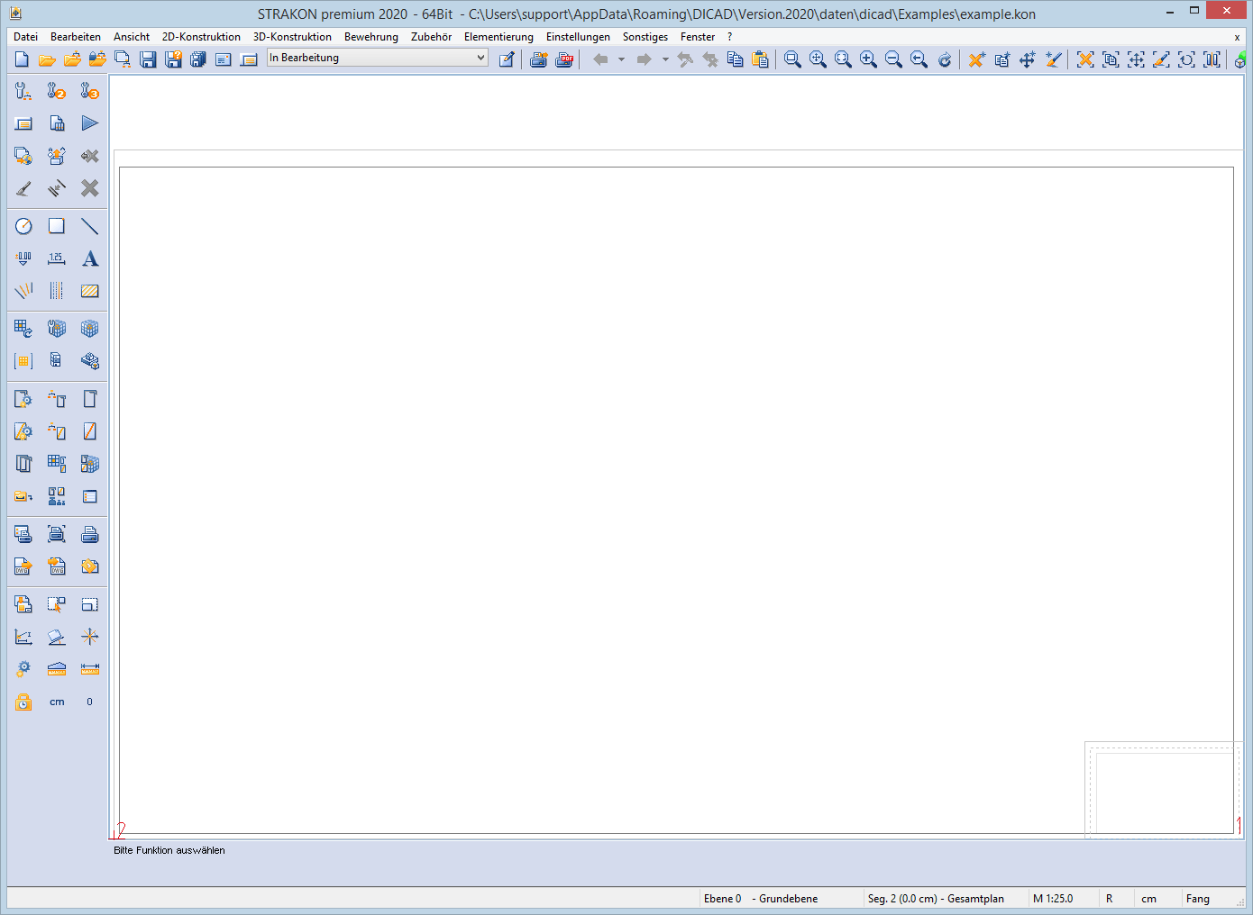Image resolution: width=1253 pixels, height=915 pixels.
Task: Click the zoom window magnifier icon
Action: (792, 59)
